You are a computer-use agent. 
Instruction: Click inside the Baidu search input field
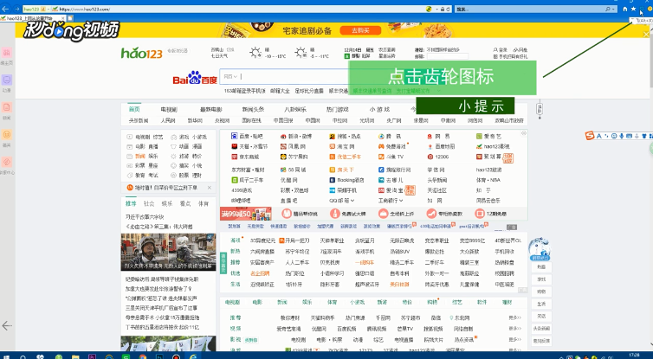pyautogui.click(x=294, y=76)
